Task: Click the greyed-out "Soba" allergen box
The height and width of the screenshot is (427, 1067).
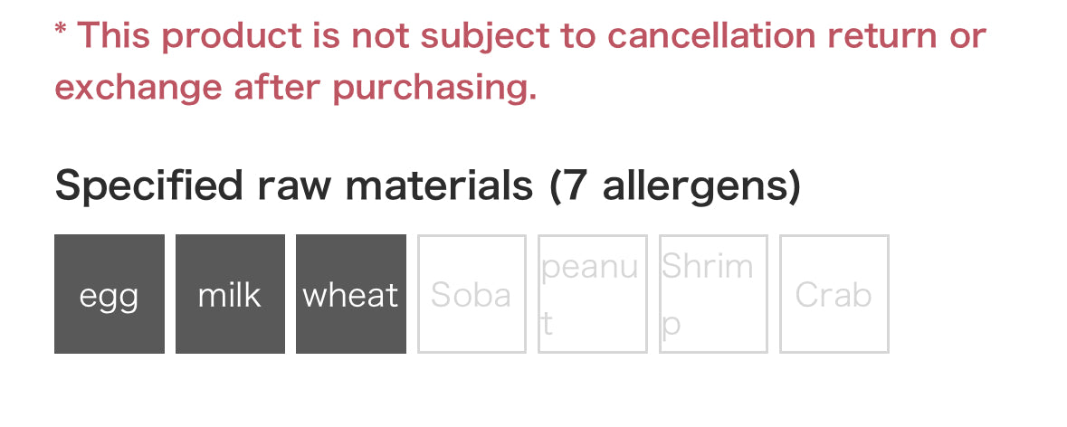Action: coord(472,294)
